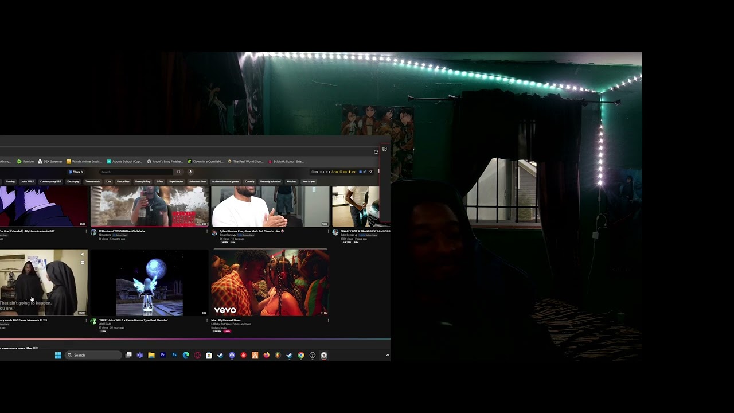Open the Filters dropdown button
Screen dimensions: 734x413
point(76,172)
